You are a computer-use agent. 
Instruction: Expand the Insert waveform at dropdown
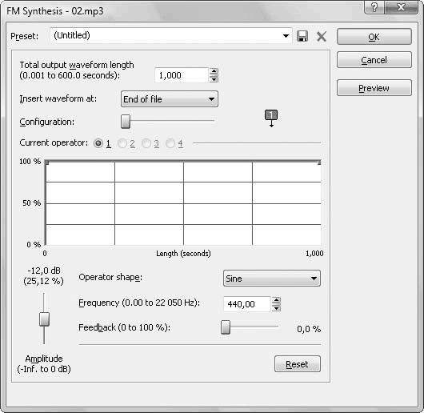(170, 99)
